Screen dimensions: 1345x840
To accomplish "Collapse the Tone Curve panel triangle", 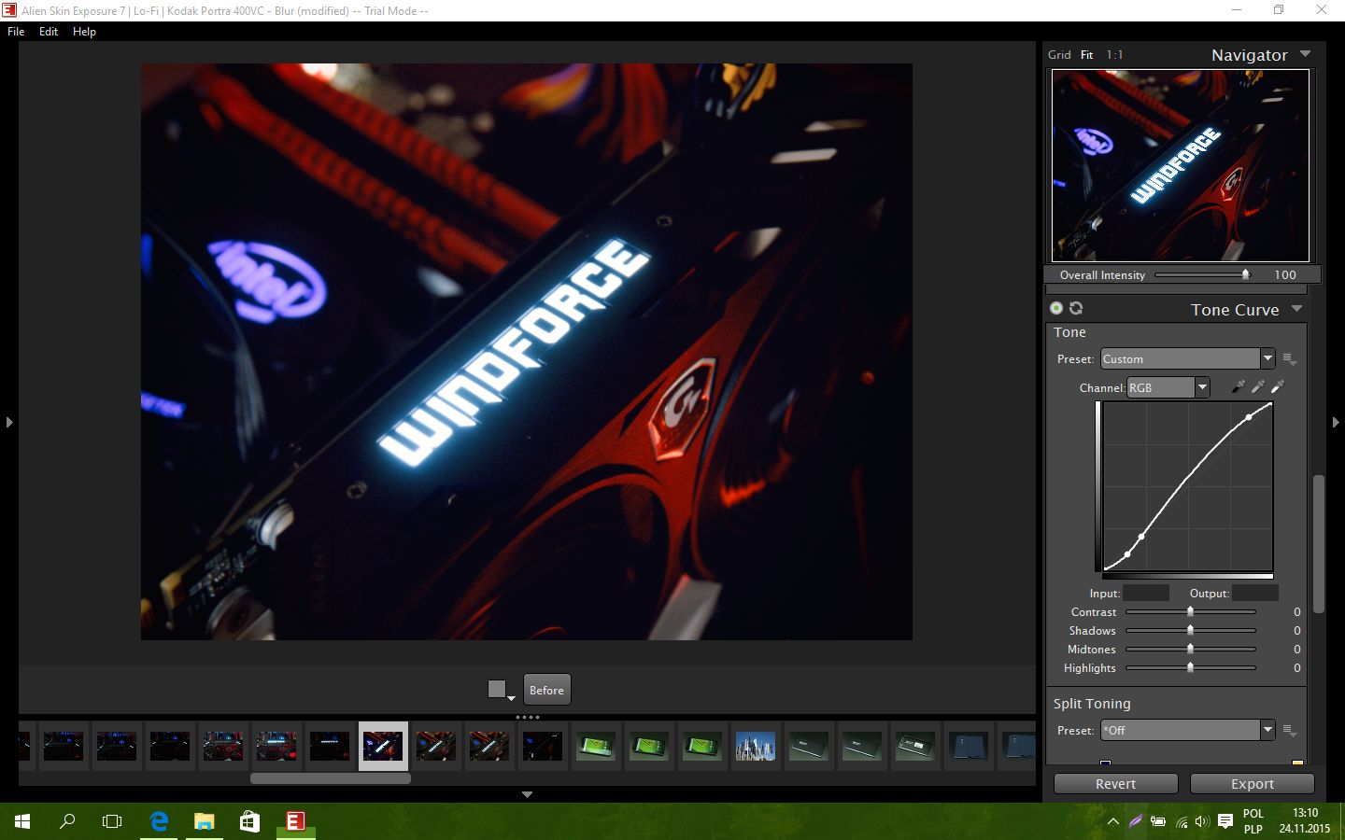I will point(1296,309).
